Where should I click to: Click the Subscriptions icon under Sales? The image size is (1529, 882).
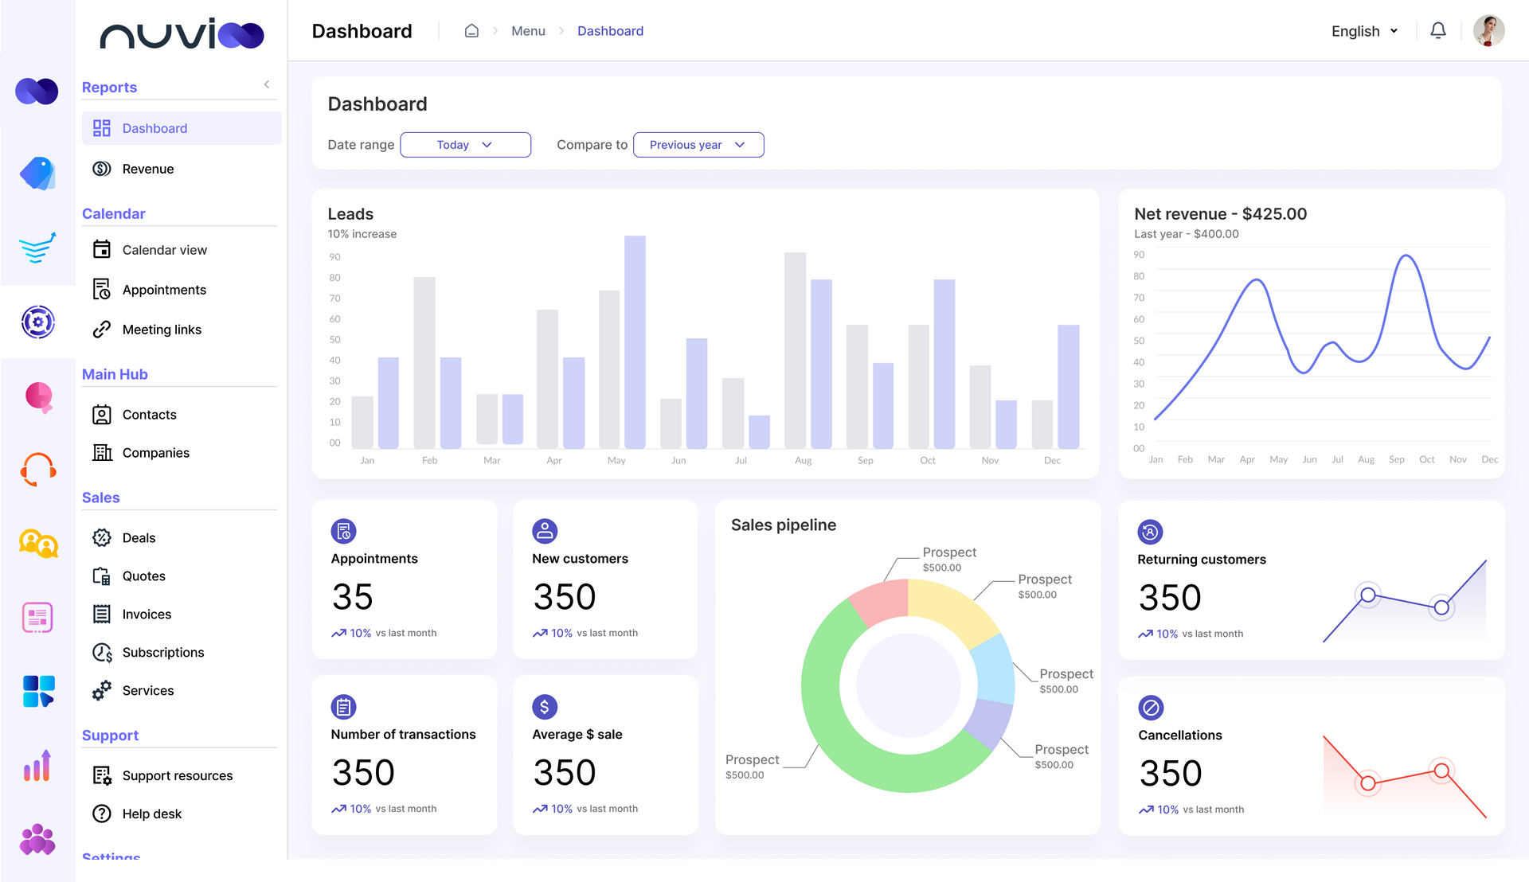point(101,652)
